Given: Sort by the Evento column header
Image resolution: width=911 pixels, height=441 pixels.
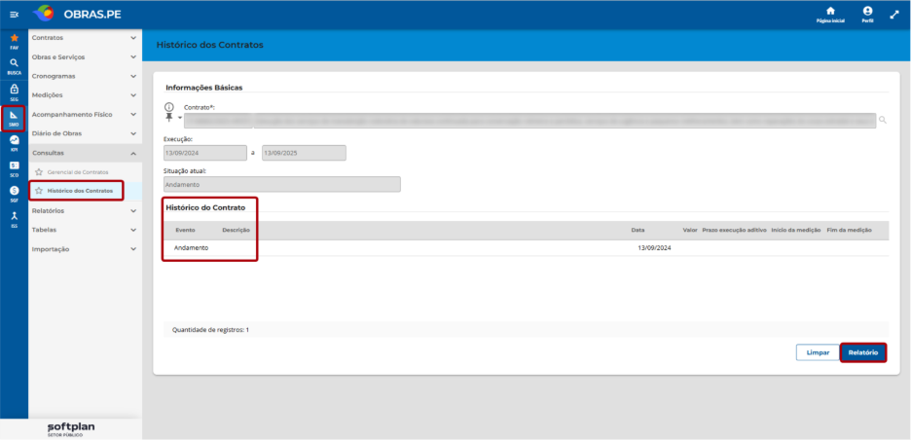Looking at the screenshot, I should (x=185, y=230).
